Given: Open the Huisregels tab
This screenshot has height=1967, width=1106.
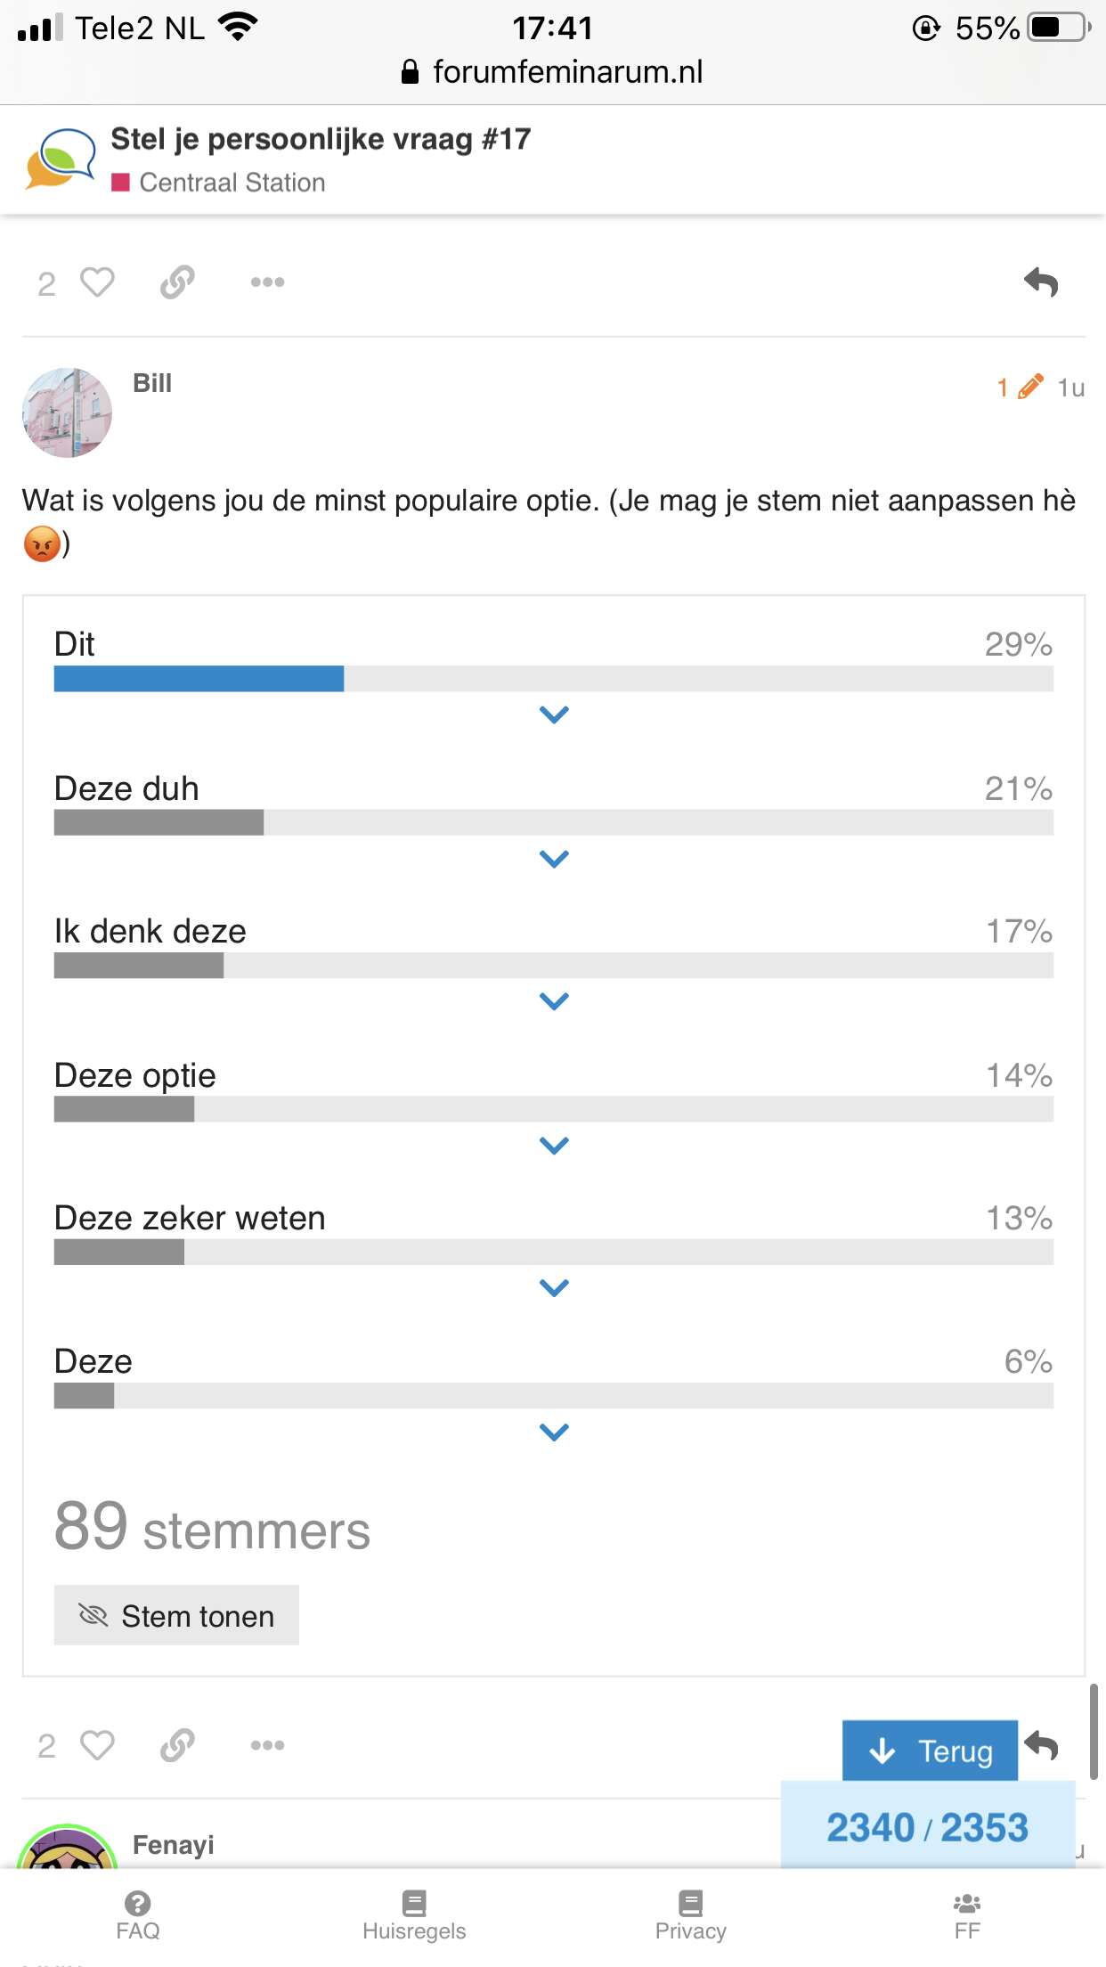Looking at the screenshot, I should pos(414,1915).
